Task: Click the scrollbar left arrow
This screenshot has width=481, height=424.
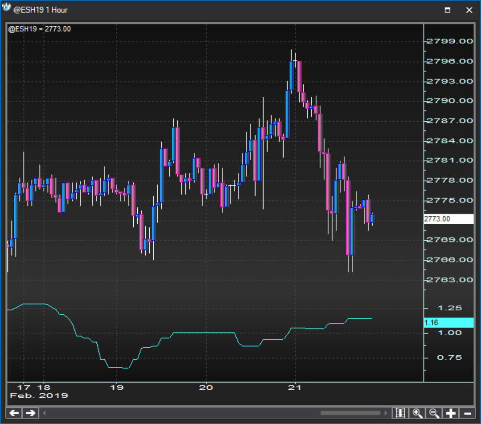Action: 44,413
